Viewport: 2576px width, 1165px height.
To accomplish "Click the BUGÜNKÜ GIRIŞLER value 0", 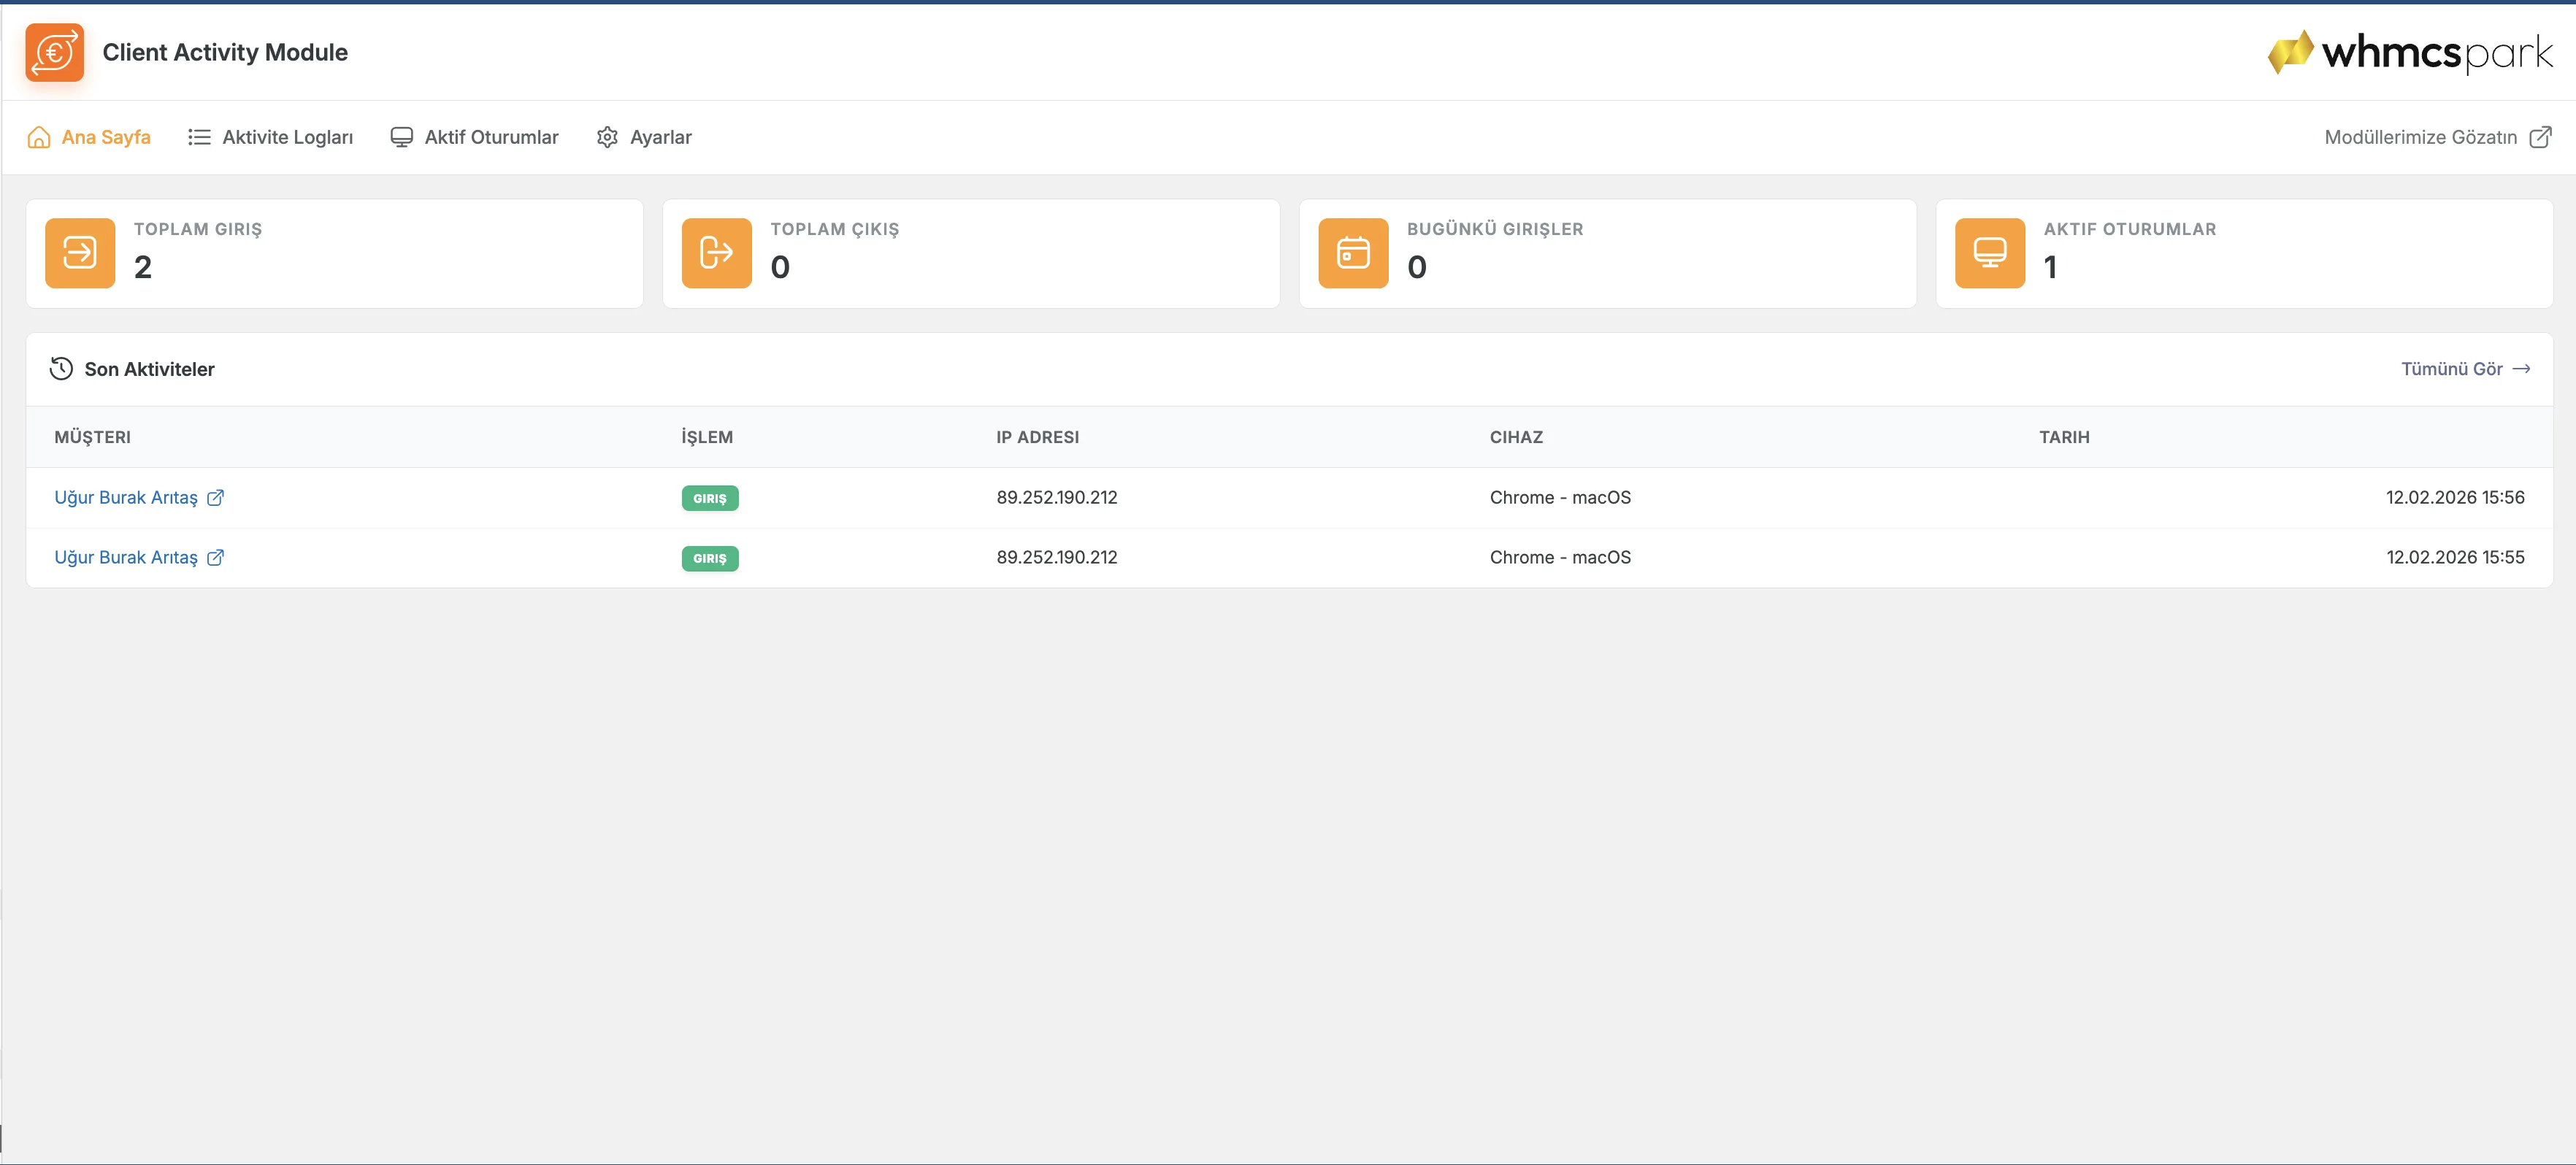I will click(x=1416, y=267).
